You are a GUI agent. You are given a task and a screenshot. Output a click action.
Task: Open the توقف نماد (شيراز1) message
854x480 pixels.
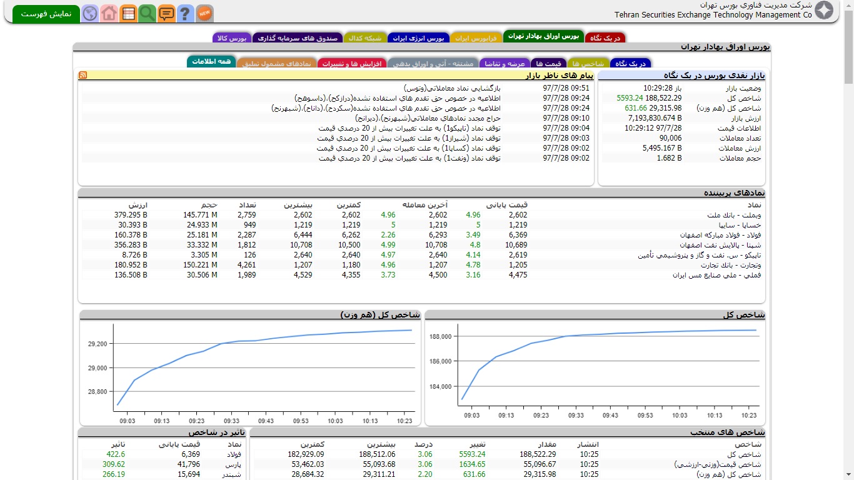409,138
